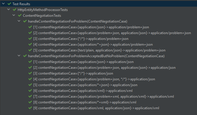This screenshot has height=115, width=197.
Task: Click passed icon next to HttpEntityMethodProcessorTests
Action: pyautogui.click(x=14, y=10)
